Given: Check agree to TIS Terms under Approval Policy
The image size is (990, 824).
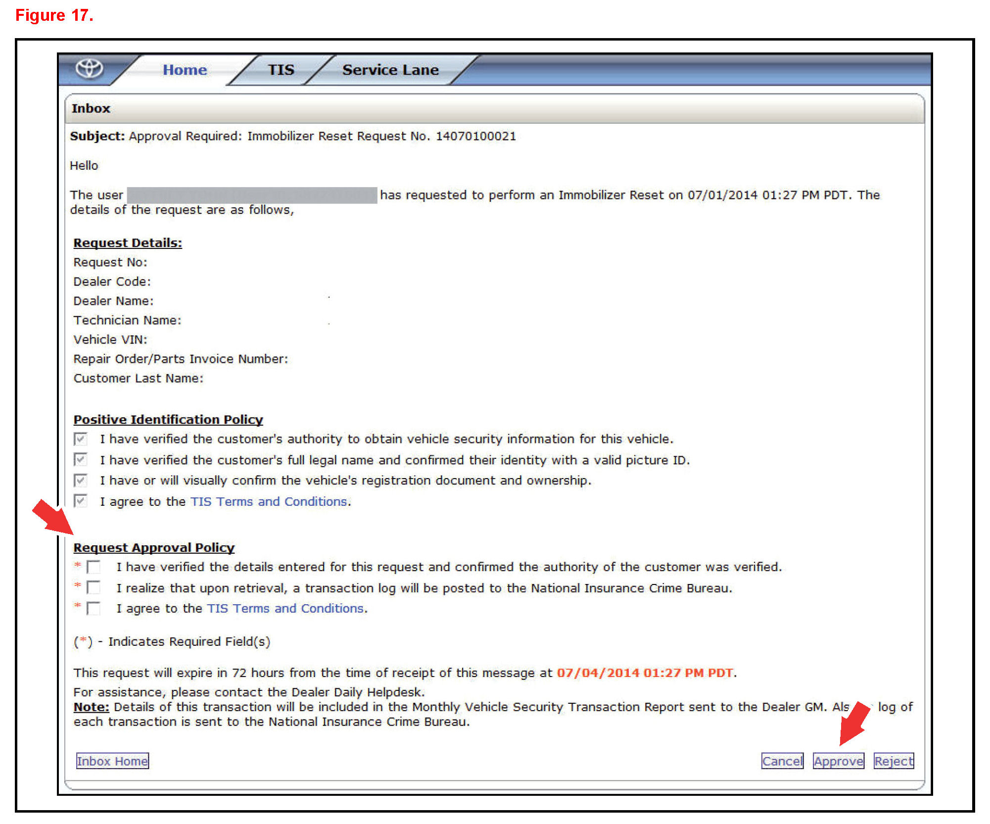Looking at the screenshot, I should tap(94, 608).
